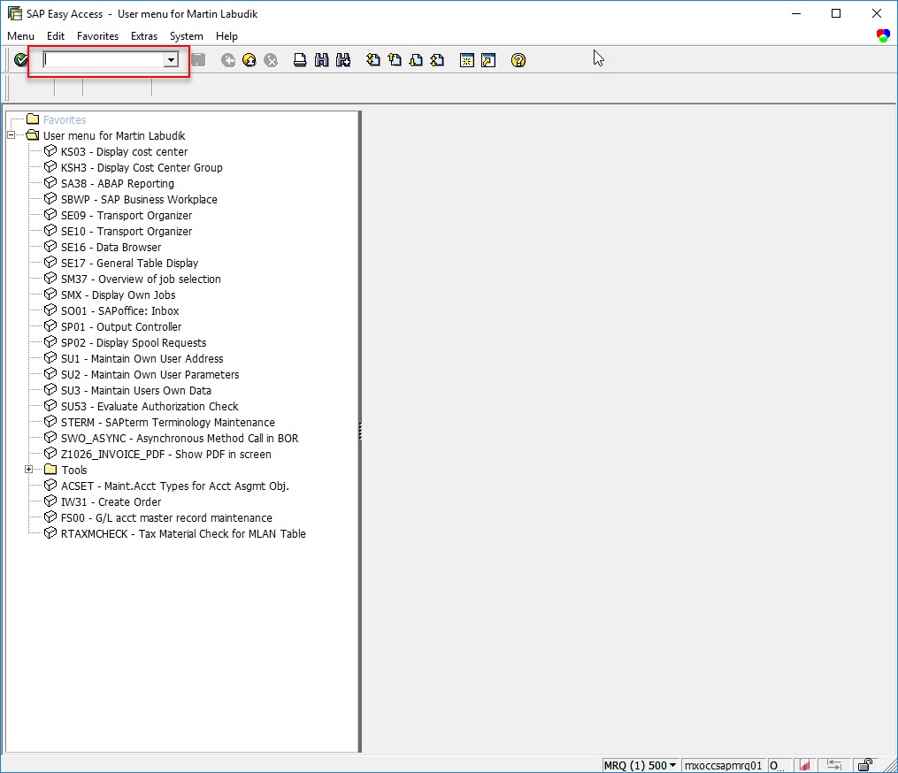
Task: Select SU2 - Maintain Own User Parameters
Action: point(150,375)
